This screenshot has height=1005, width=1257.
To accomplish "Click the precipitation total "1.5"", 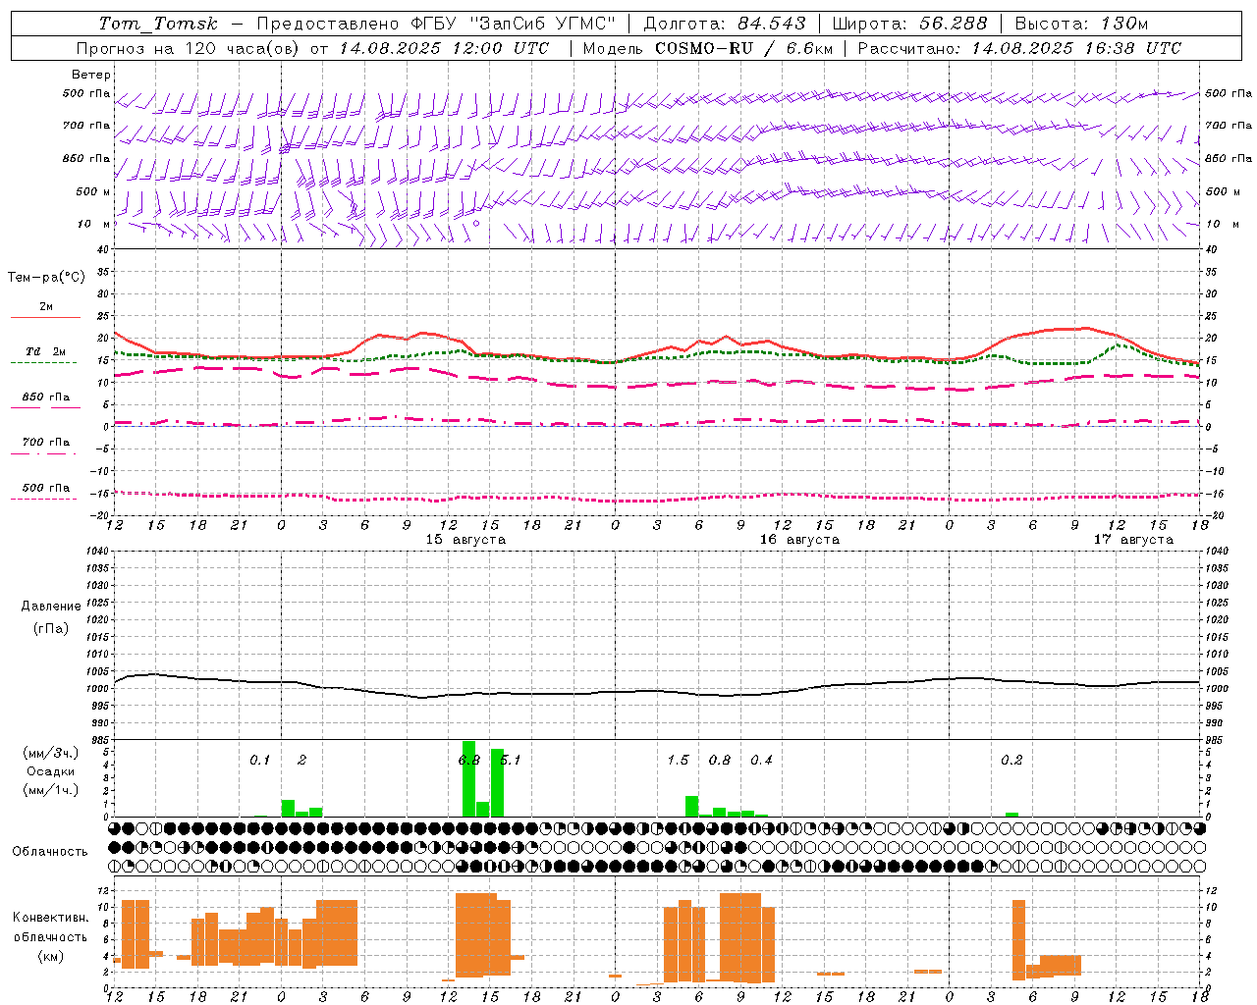I will (x=678, y=760).
